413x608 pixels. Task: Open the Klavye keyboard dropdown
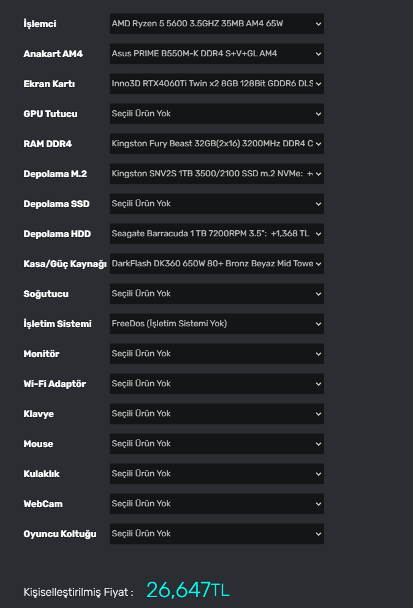(216, 414)
